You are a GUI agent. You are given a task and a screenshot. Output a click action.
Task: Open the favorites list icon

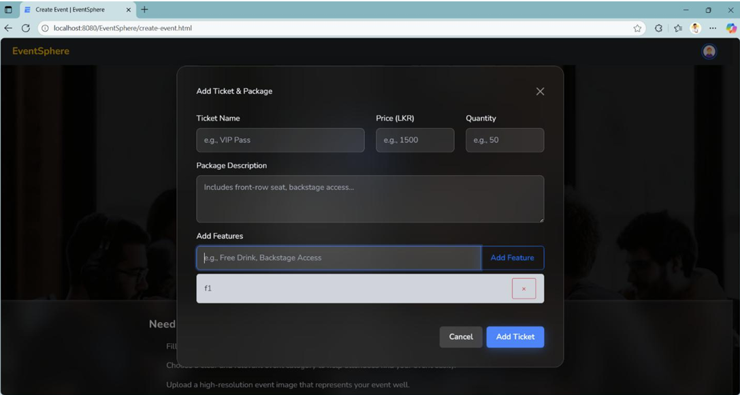[677, 28]
